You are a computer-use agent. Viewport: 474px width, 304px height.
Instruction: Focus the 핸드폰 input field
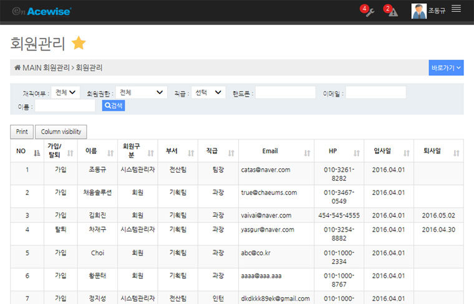point(285,93)
